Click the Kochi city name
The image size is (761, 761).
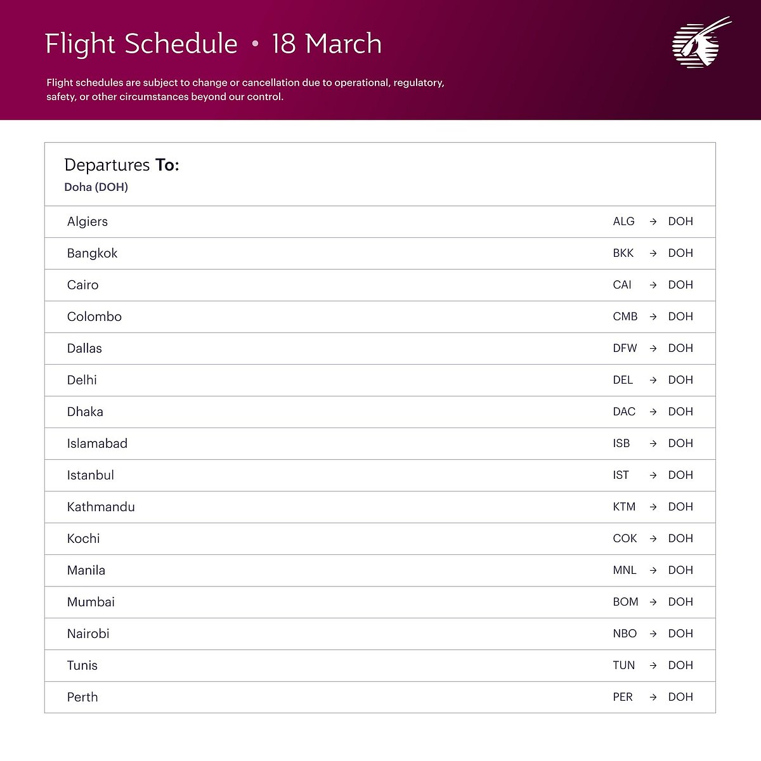point(84,538)
